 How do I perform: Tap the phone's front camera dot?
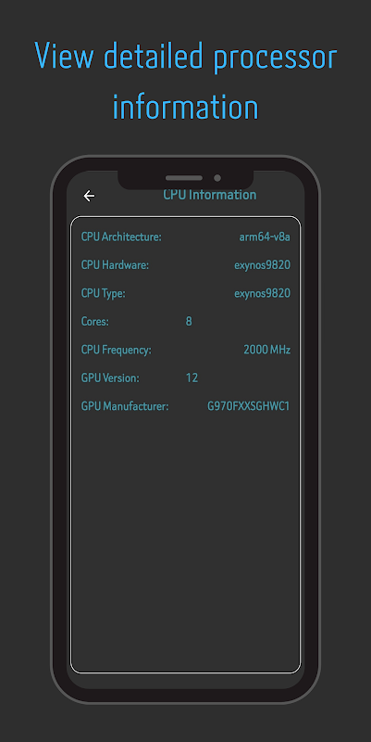click(x=217, y=178)
